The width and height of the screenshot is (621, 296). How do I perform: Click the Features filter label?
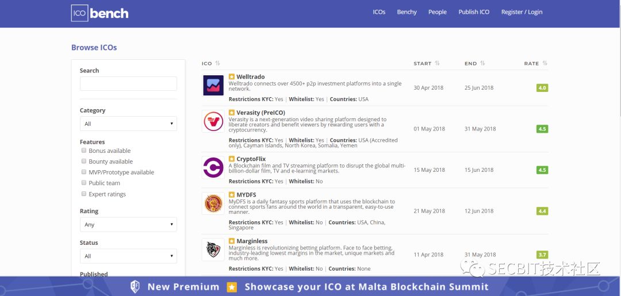click(x=92, y=142)
